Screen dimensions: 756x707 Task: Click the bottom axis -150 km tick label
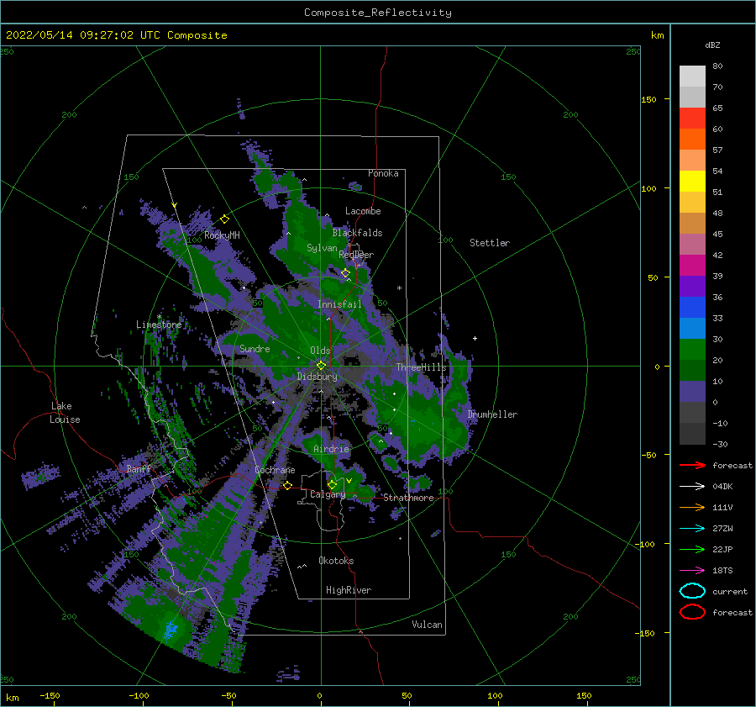(50, 695)
